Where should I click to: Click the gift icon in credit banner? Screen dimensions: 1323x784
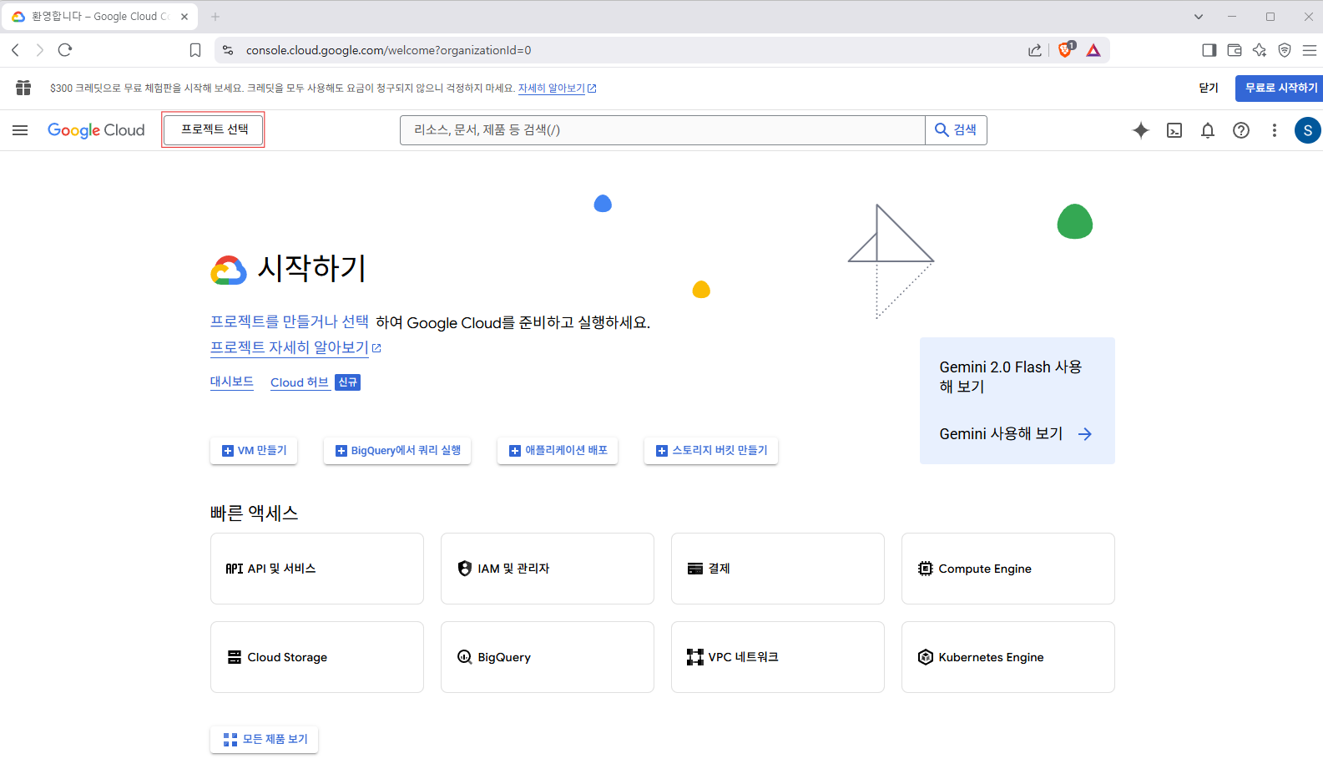(x=23, y=88)
